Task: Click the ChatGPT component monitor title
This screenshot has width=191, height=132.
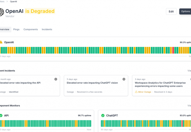Action: pyautogui.click(x=112, y=116)
